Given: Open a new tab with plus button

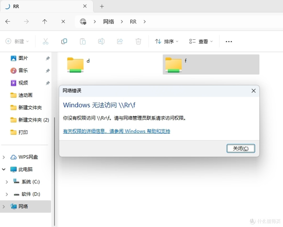Looking at the screenshot, I should point(102,7).
